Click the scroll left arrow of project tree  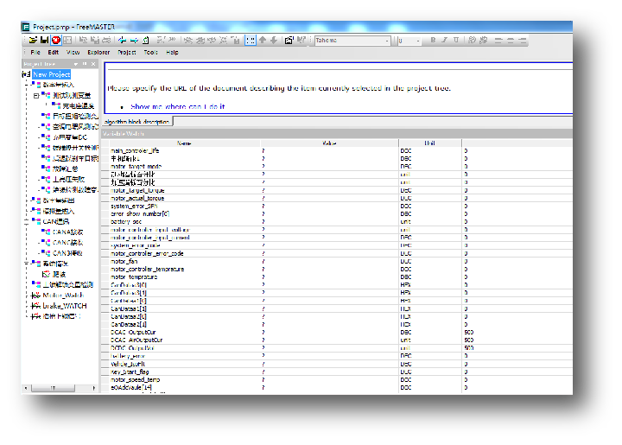26,388
